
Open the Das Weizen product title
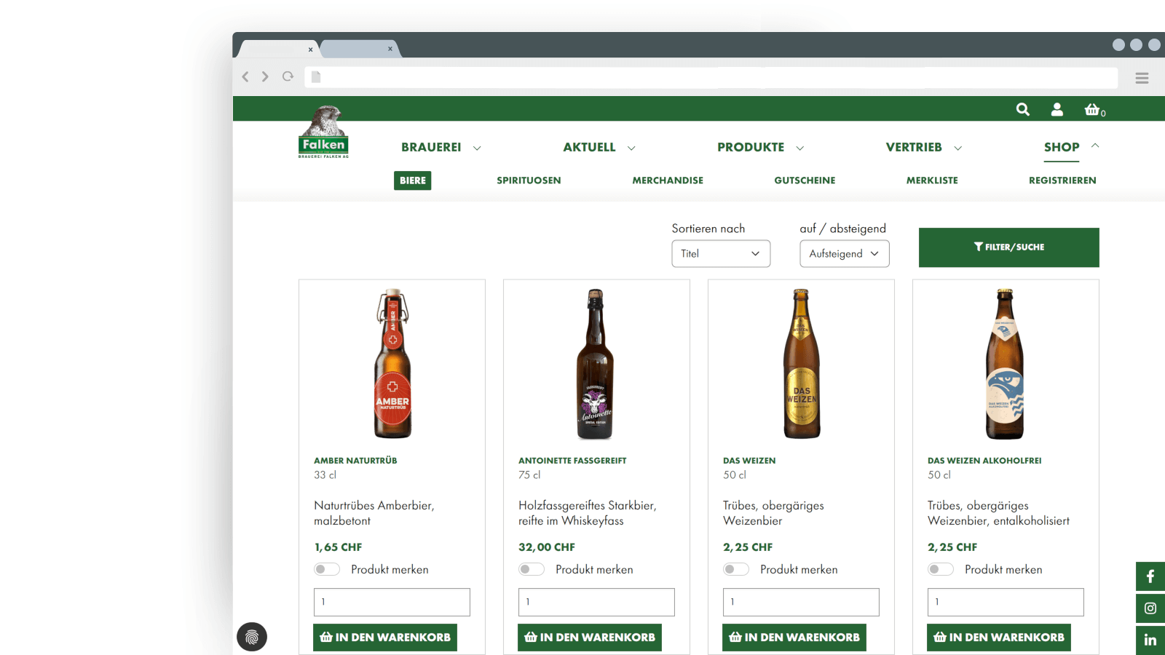point(749,461)
